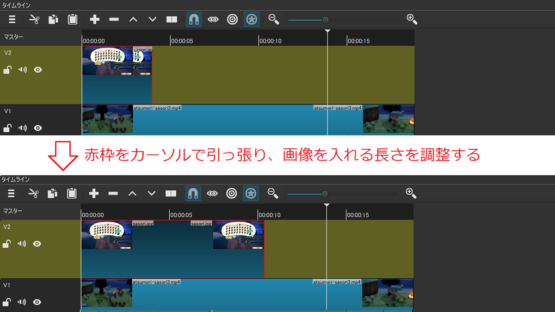Click the Copy icon in the timeline toolbar
555x312 pixels.
(x=52, y=19)
